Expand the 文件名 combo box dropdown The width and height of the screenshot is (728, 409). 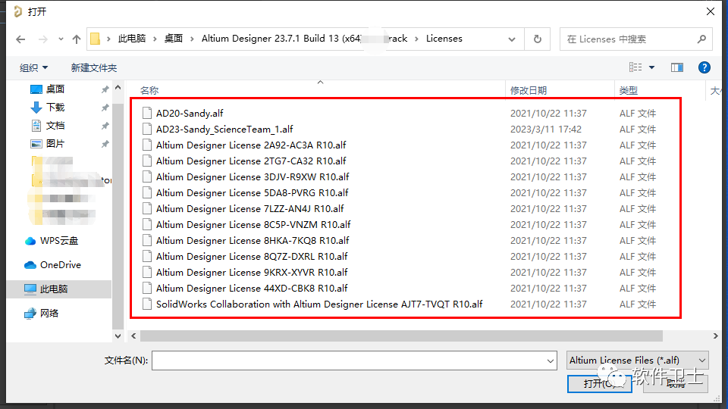coord(551,361)
